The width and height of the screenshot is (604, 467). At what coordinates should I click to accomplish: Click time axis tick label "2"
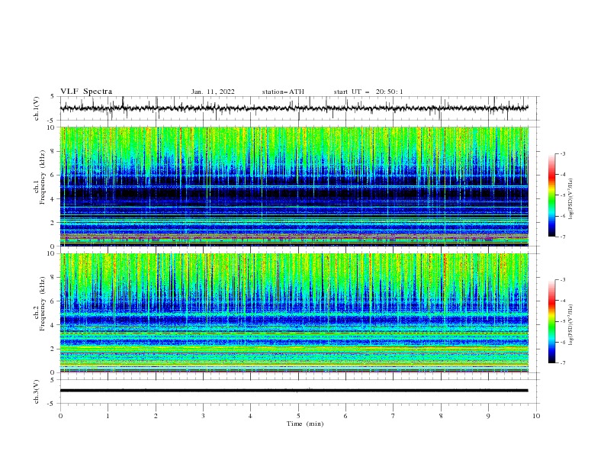tap(156, 416)
